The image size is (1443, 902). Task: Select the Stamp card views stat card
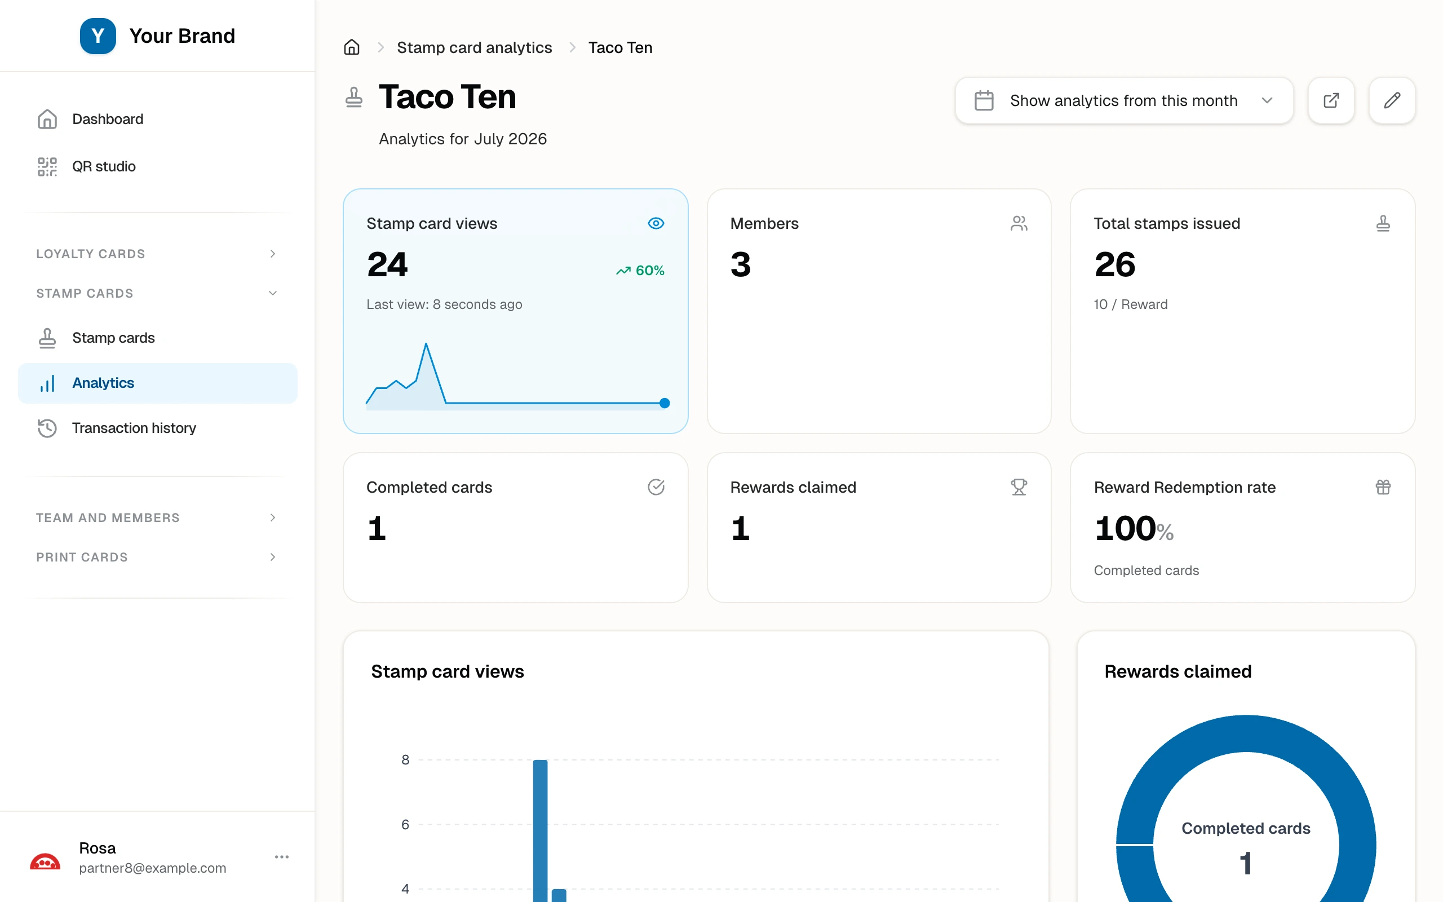(x=515, y=311)
